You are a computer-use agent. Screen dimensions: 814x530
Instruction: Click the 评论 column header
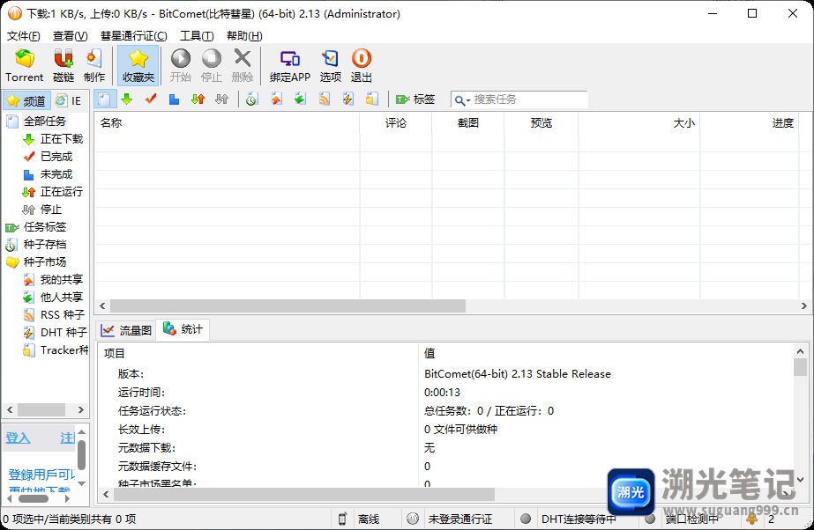click(x=396, y=122)
